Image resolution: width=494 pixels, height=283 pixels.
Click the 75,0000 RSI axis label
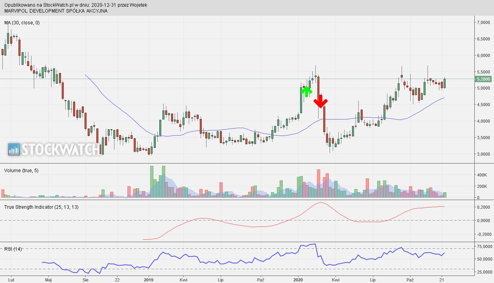[x=484, y=247]
